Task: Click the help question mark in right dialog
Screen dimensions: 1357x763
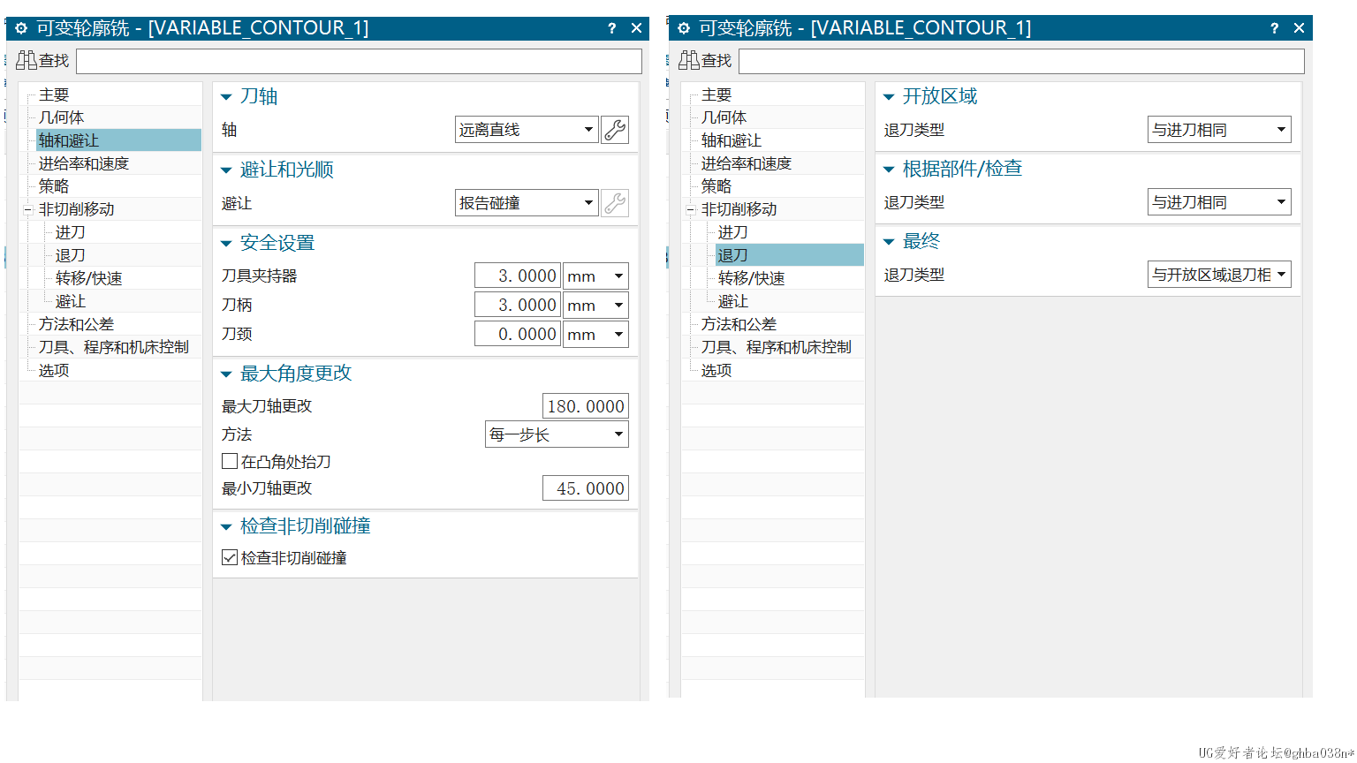Action: [1274, 28]
